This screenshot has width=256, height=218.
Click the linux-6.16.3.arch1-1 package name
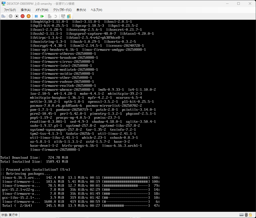pos(122,145)
